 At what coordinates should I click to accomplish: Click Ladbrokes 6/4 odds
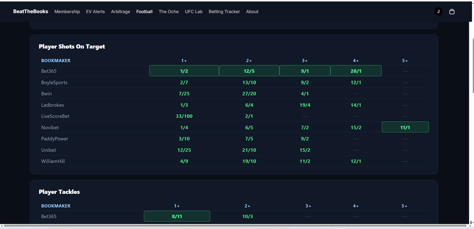[249, 105]
